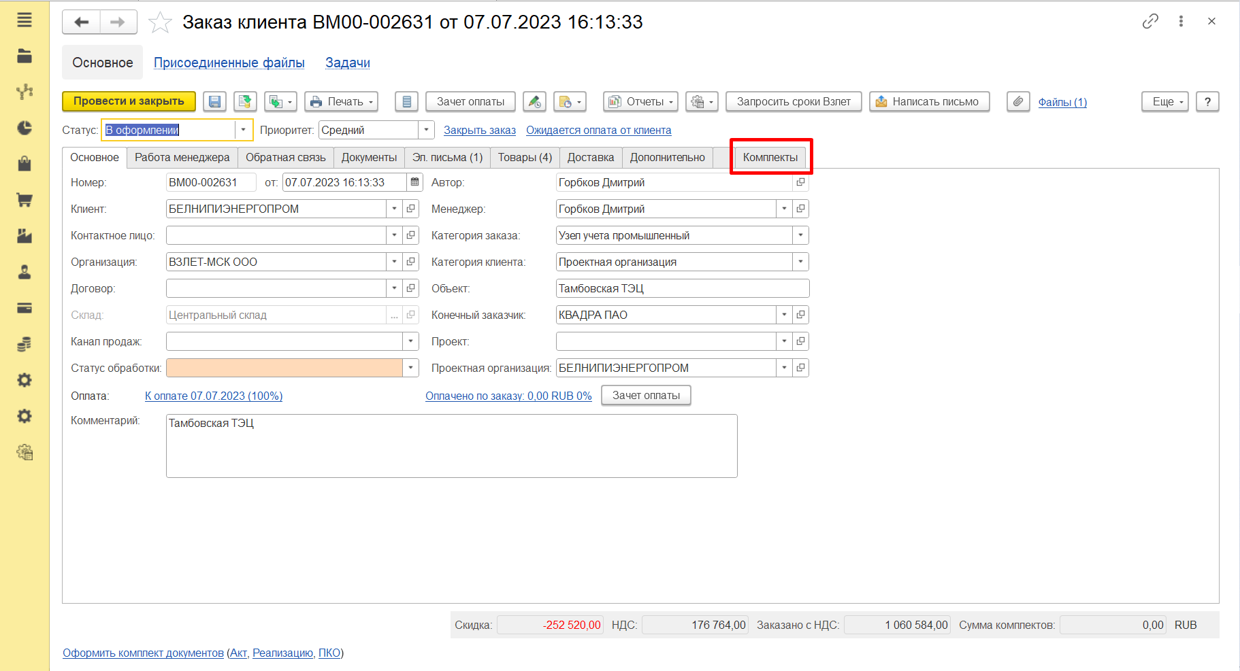The width and height of the screenshot is (1240, 671).
Task: Click the forward navigation arrow
Action: pyautogui.click(x=118, y=22)
